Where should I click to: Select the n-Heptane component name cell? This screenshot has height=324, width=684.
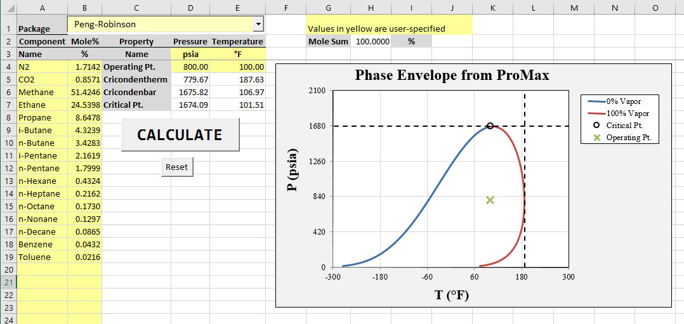[43, 193]
